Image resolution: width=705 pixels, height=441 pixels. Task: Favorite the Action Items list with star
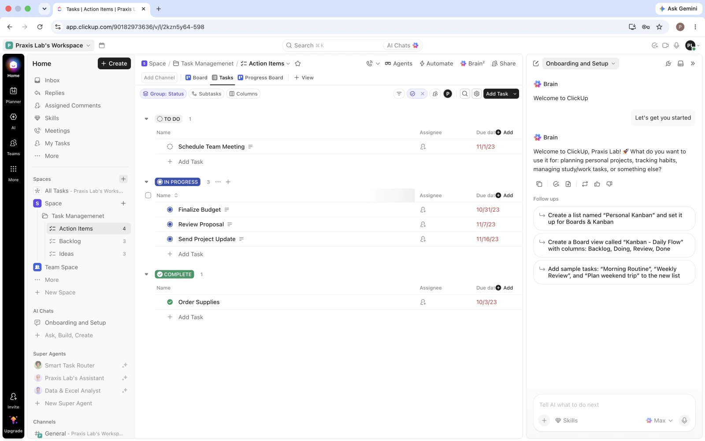tap(297, 64)
